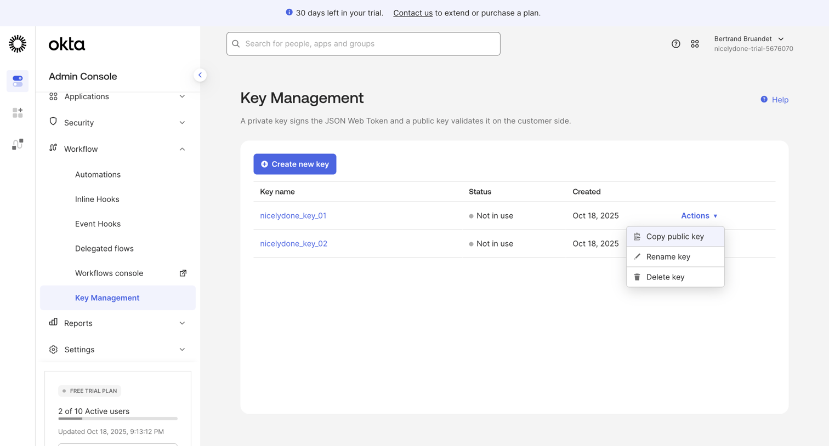Open the workflows connector icon in left rail

(x=18, y=144)
